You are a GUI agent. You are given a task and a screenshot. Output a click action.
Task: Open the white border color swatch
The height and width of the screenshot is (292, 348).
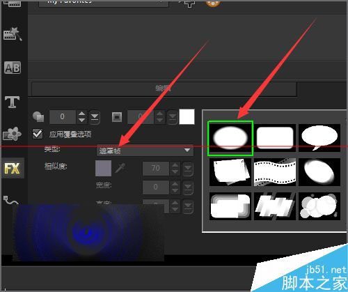tap(187, 117)
